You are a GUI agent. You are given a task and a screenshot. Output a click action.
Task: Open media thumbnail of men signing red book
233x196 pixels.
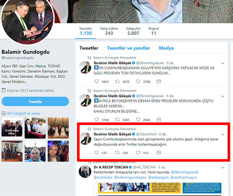click(x=35, y=128)
